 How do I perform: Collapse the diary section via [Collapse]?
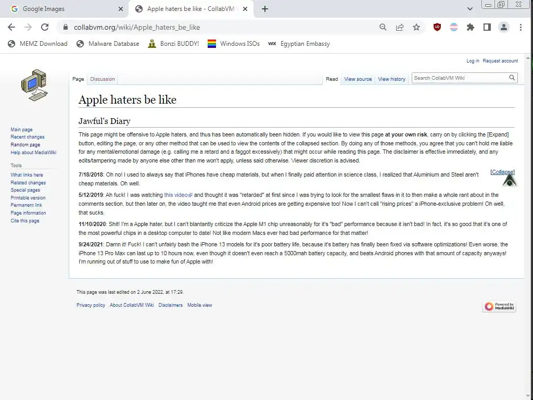502,172
